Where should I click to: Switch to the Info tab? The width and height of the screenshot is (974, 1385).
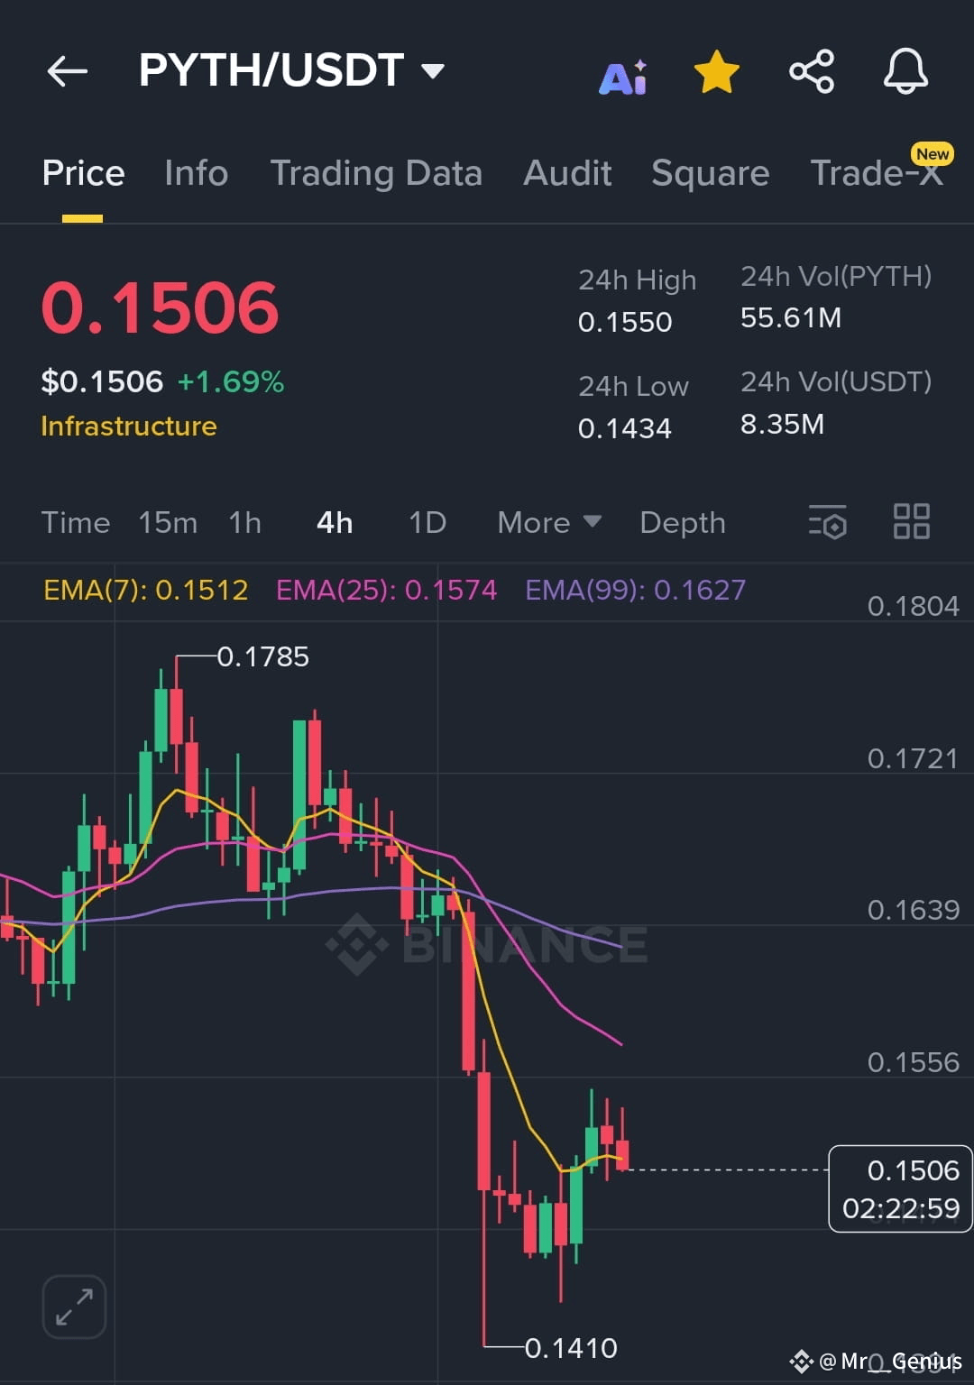196,173
